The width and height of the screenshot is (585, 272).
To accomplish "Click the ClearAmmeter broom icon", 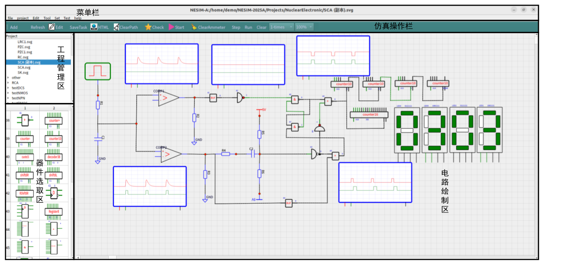I will pyautogui.click(x=194, y=27).
